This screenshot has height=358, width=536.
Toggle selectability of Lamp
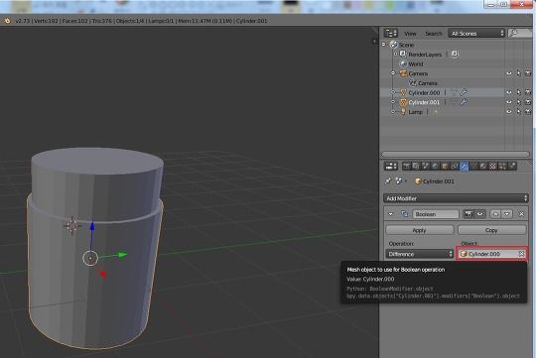tap(518, 112)
